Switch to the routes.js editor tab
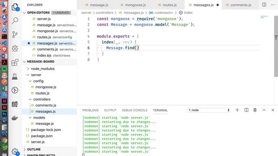The image size is (278, 156). 167,5
